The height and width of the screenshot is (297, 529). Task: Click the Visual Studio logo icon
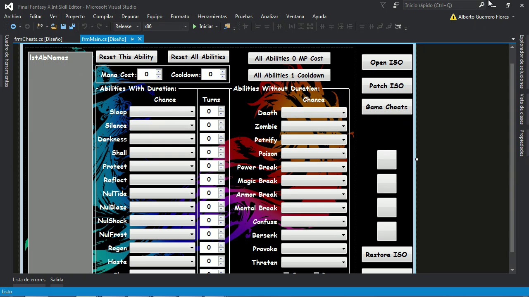coord(9,7)
